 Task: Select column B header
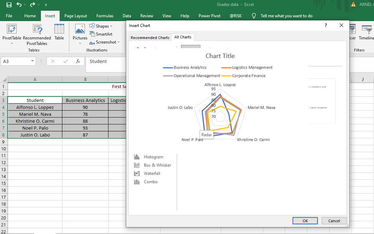point(86,80)
